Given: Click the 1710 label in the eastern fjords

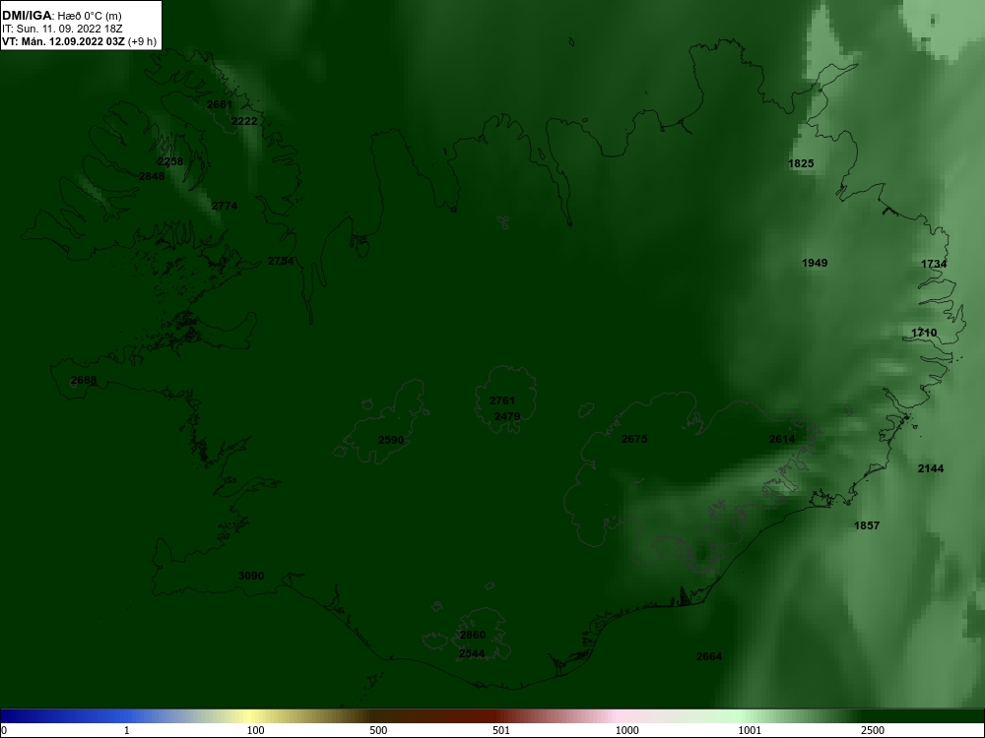Looking at the screenshot, I should click(x=924, y=334).
